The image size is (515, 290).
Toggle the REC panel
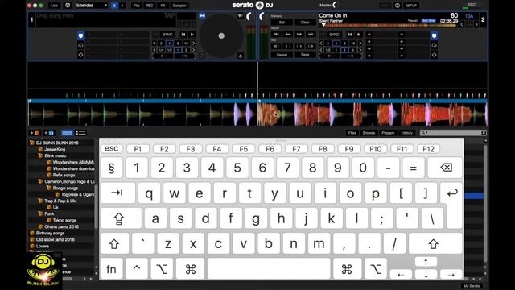(x=149, y=6)
